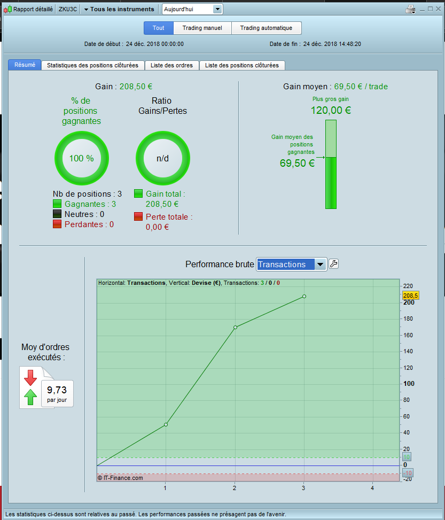Click the red -10 threshold marker
The width and height of the screenshot is (445, 520).
(x=408, y=474)
